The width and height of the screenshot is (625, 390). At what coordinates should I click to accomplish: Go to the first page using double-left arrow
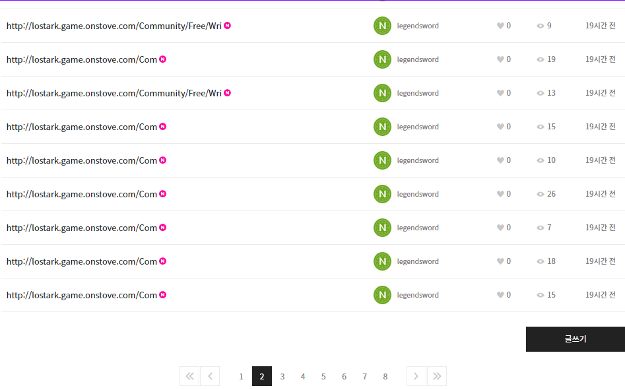click(x=189, y=376)
